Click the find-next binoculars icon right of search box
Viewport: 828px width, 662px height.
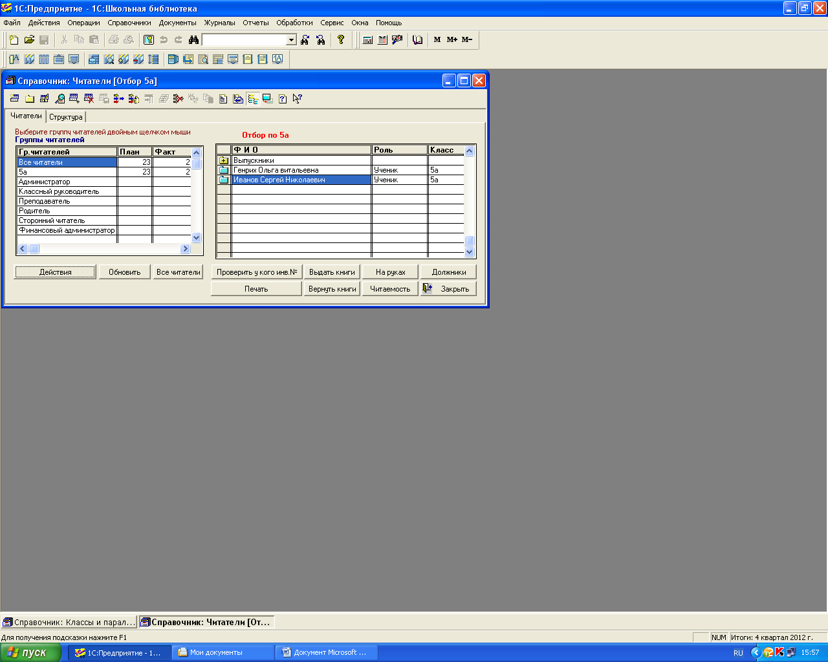(x=305, y=40)
